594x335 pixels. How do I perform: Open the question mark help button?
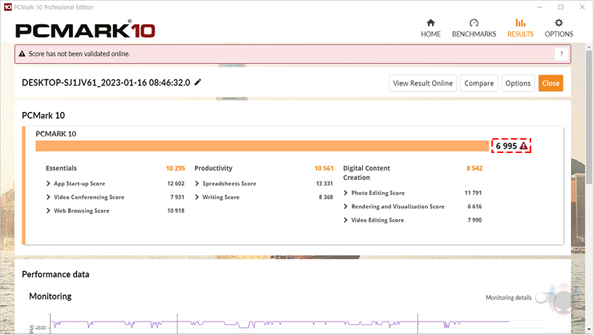tap(562, 54)
